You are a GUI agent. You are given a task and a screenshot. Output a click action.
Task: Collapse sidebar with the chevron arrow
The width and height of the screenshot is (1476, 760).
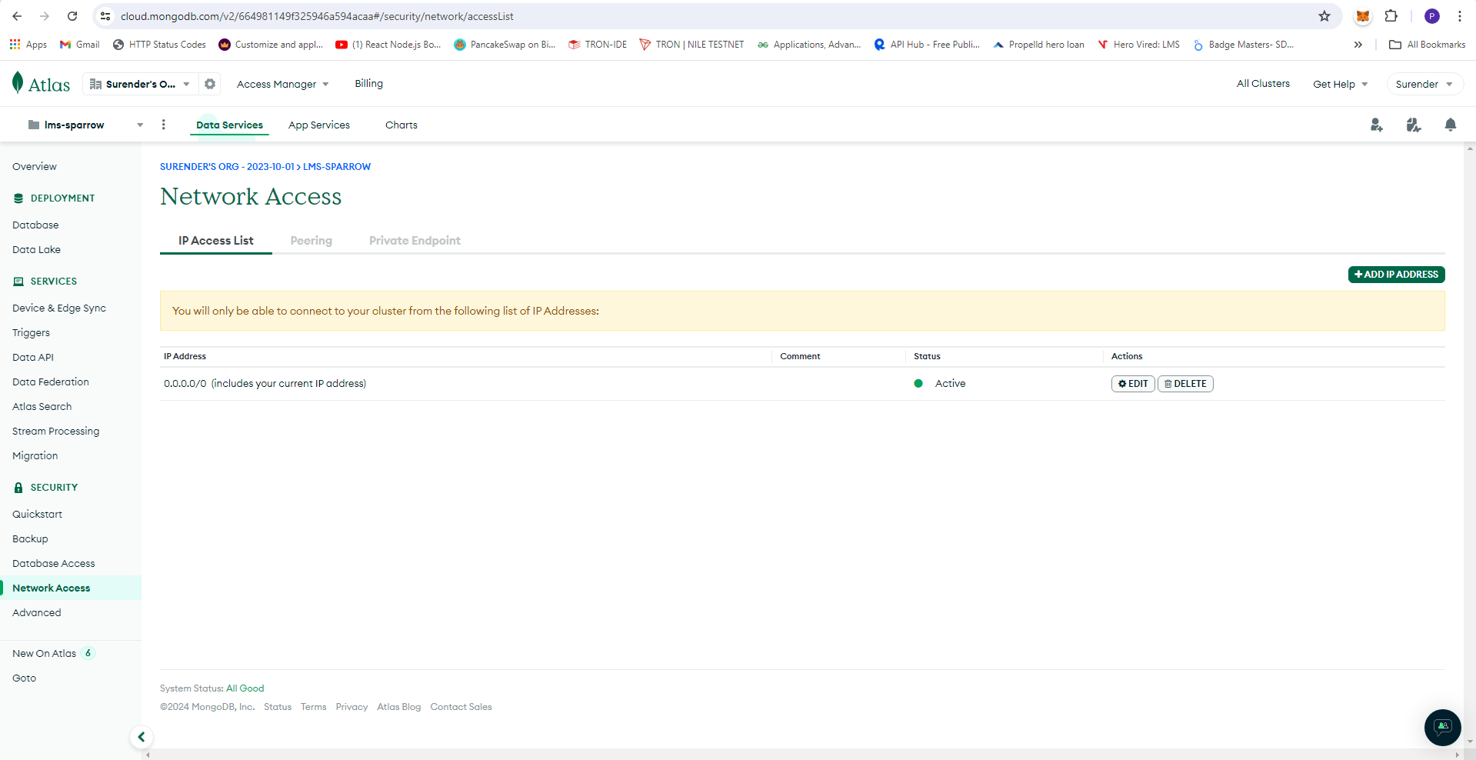pos(142,737)
